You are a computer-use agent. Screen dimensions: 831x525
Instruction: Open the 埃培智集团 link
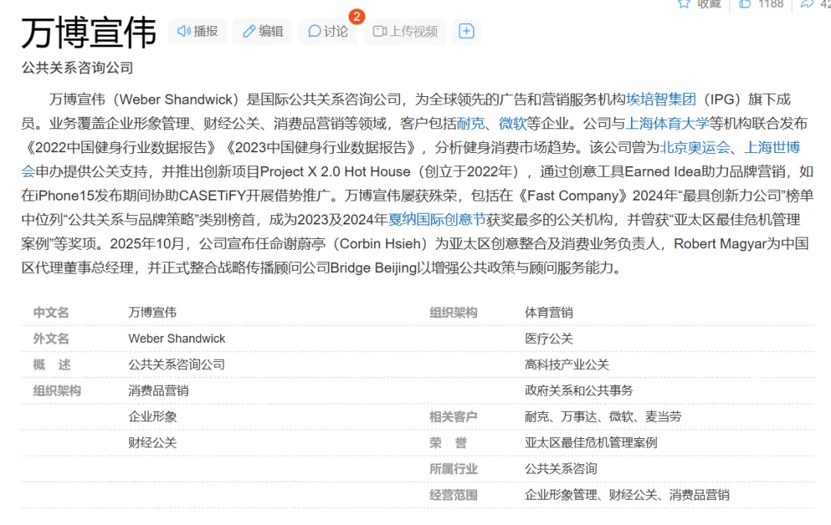coord(661,99)
